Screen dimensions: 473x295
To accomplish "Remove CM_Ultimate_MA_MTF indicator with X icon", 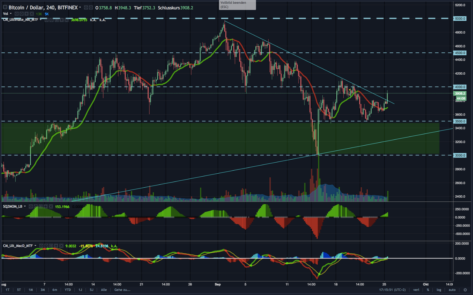I will pyautogui.click(x=66, y=20).
